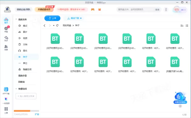191x118 pixels.
Task: Refresh the current folder listing
Action: click(x=57, y=25)
